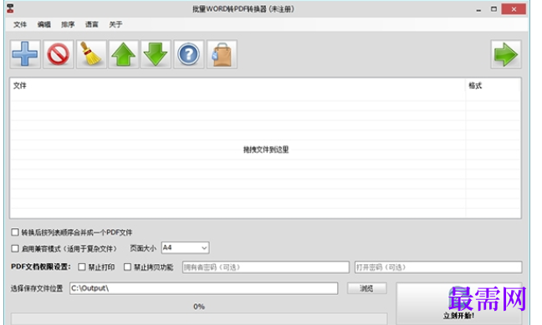This screenshot has width=542, height=325.
Task: Check the 禁止拷贝功能 option
Action: click(x=127, y=267)
